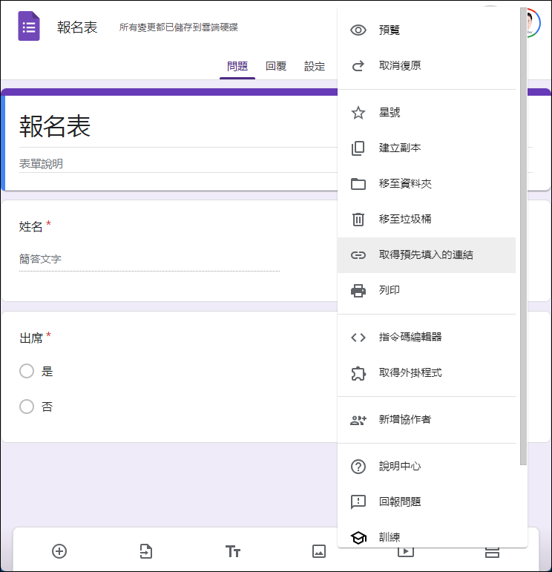
Task: Click the purple Google Forms logo icon
Action: 29,26
